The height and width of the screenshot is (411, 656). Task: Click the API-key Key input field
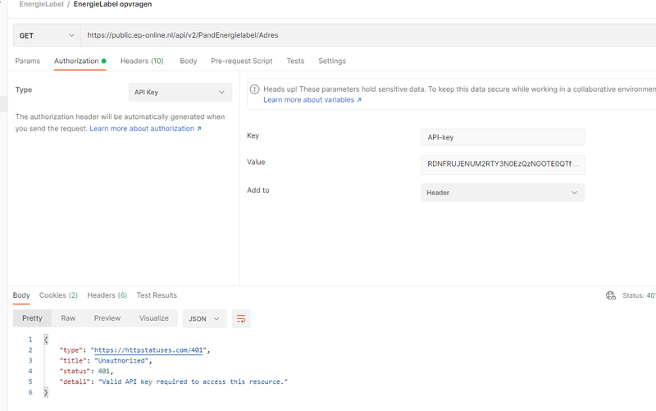tap(502, 138)
